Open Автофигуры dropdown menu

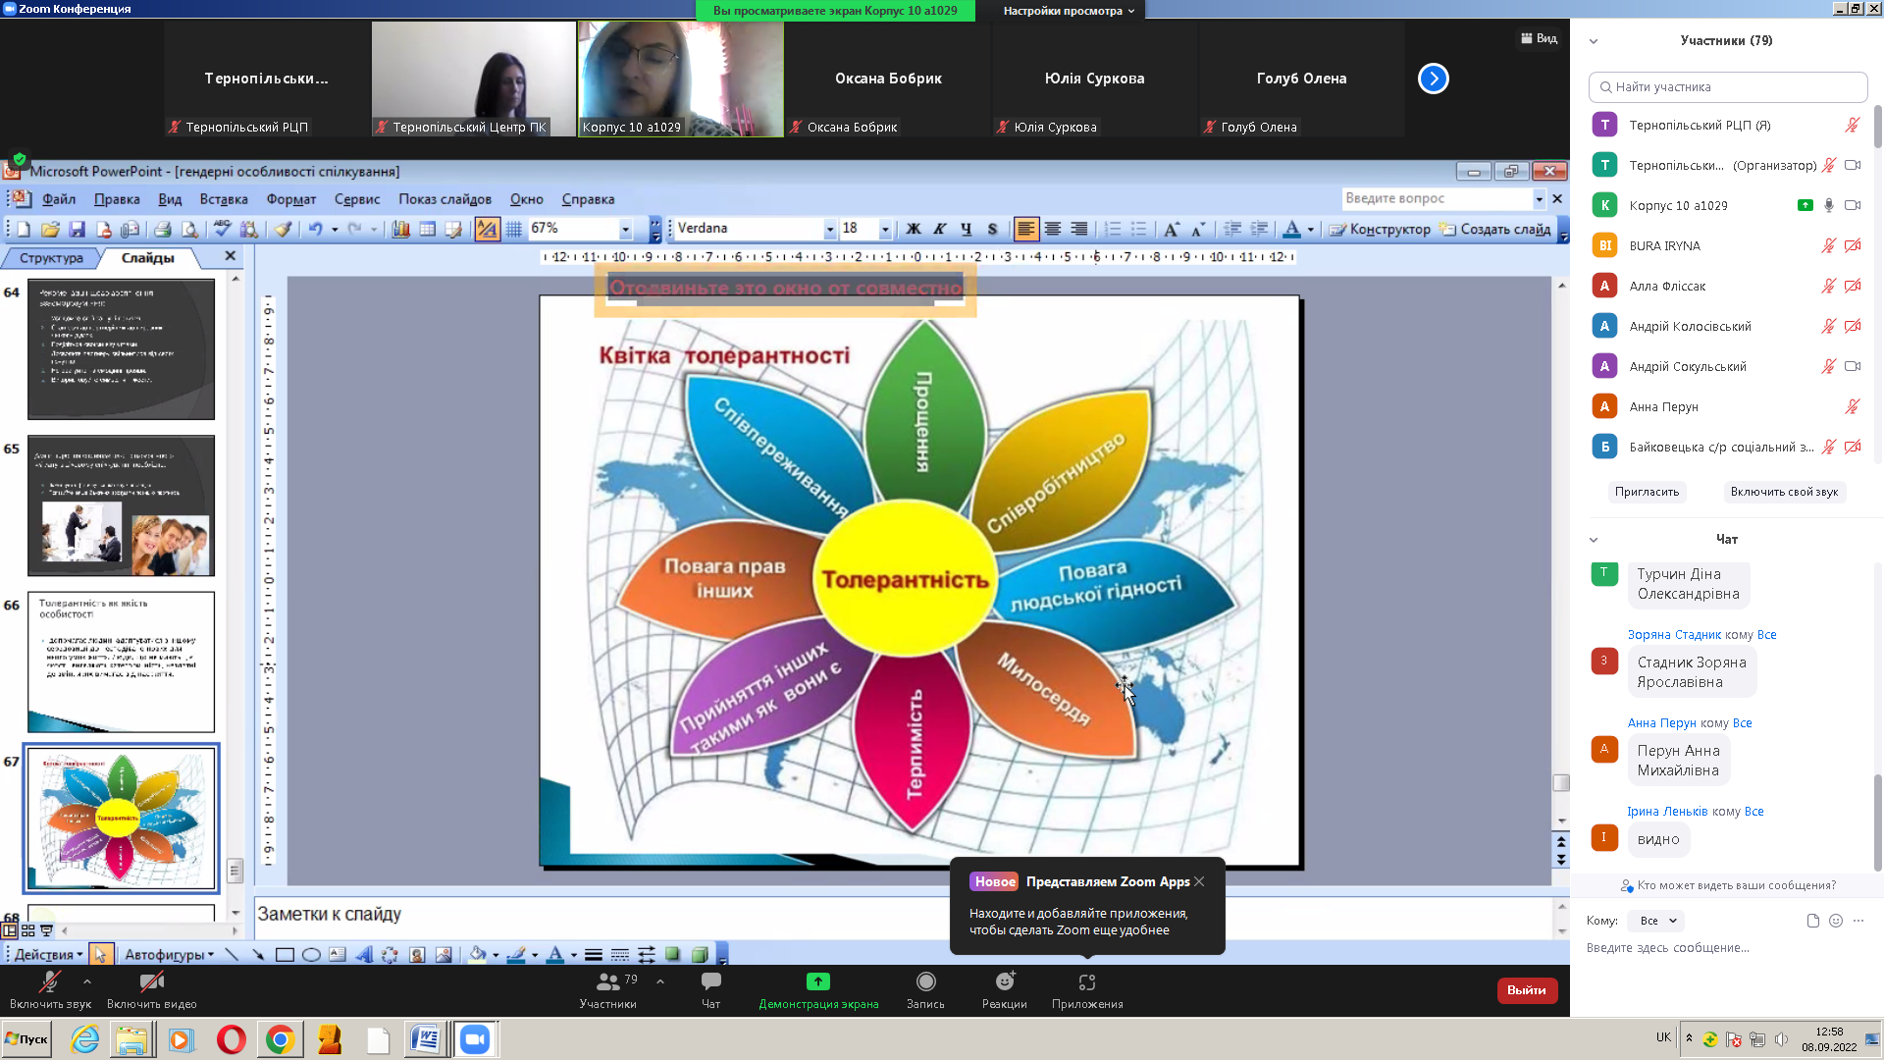169,954
